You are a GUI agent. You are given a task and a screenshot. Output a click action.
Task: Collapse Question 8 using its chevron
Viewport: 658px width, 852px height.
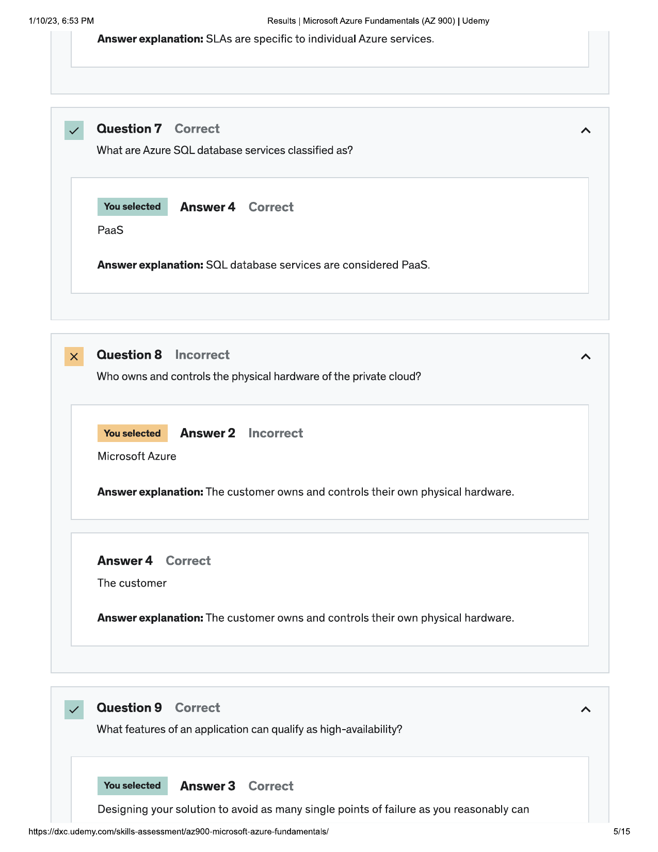(x=585, y=357)
